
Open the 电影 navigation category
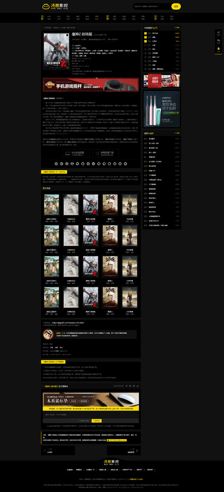click(43, 18)
